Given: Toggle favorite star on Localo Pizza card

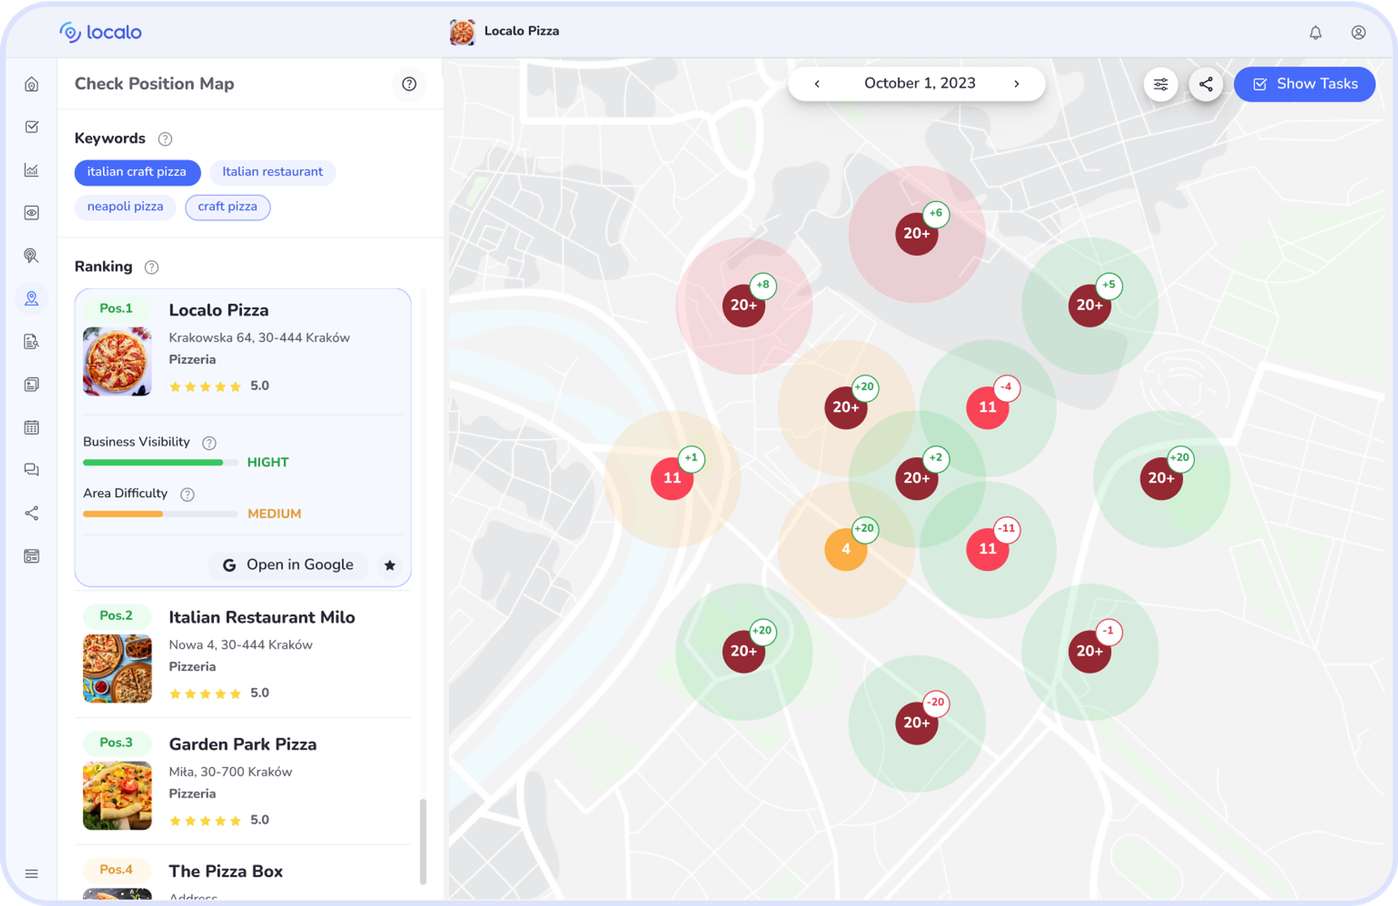Looking at the screenshot, I should click(x=389, y=565).
